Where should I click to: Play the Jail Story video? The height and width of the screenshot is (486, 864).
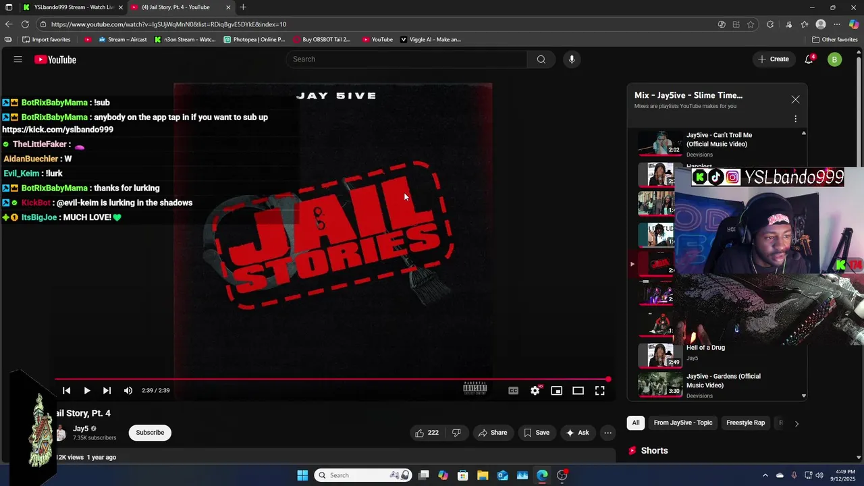click(x=86, y=390)
